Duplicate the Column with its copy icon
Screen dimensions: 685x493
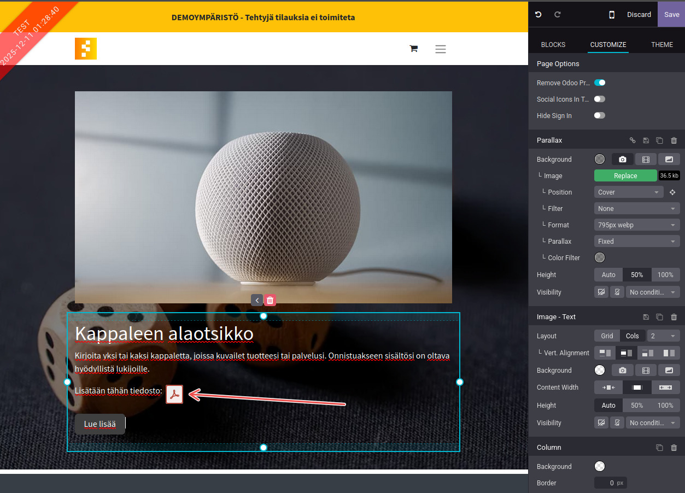659,448
